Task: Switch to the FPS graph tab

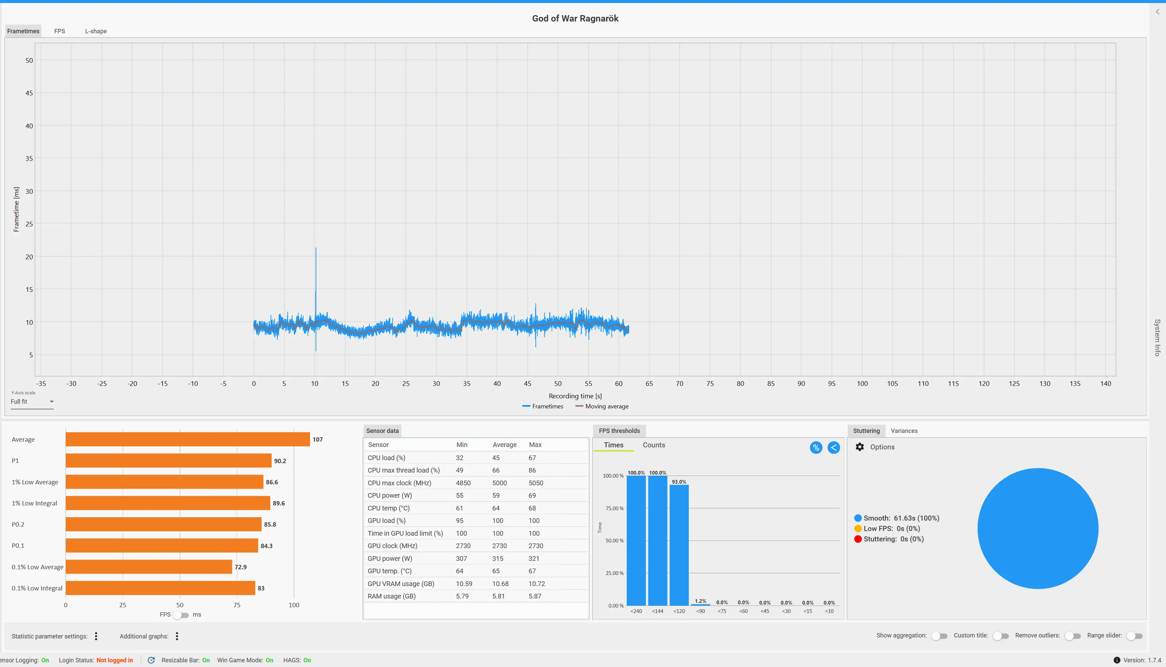Action: 59,31
